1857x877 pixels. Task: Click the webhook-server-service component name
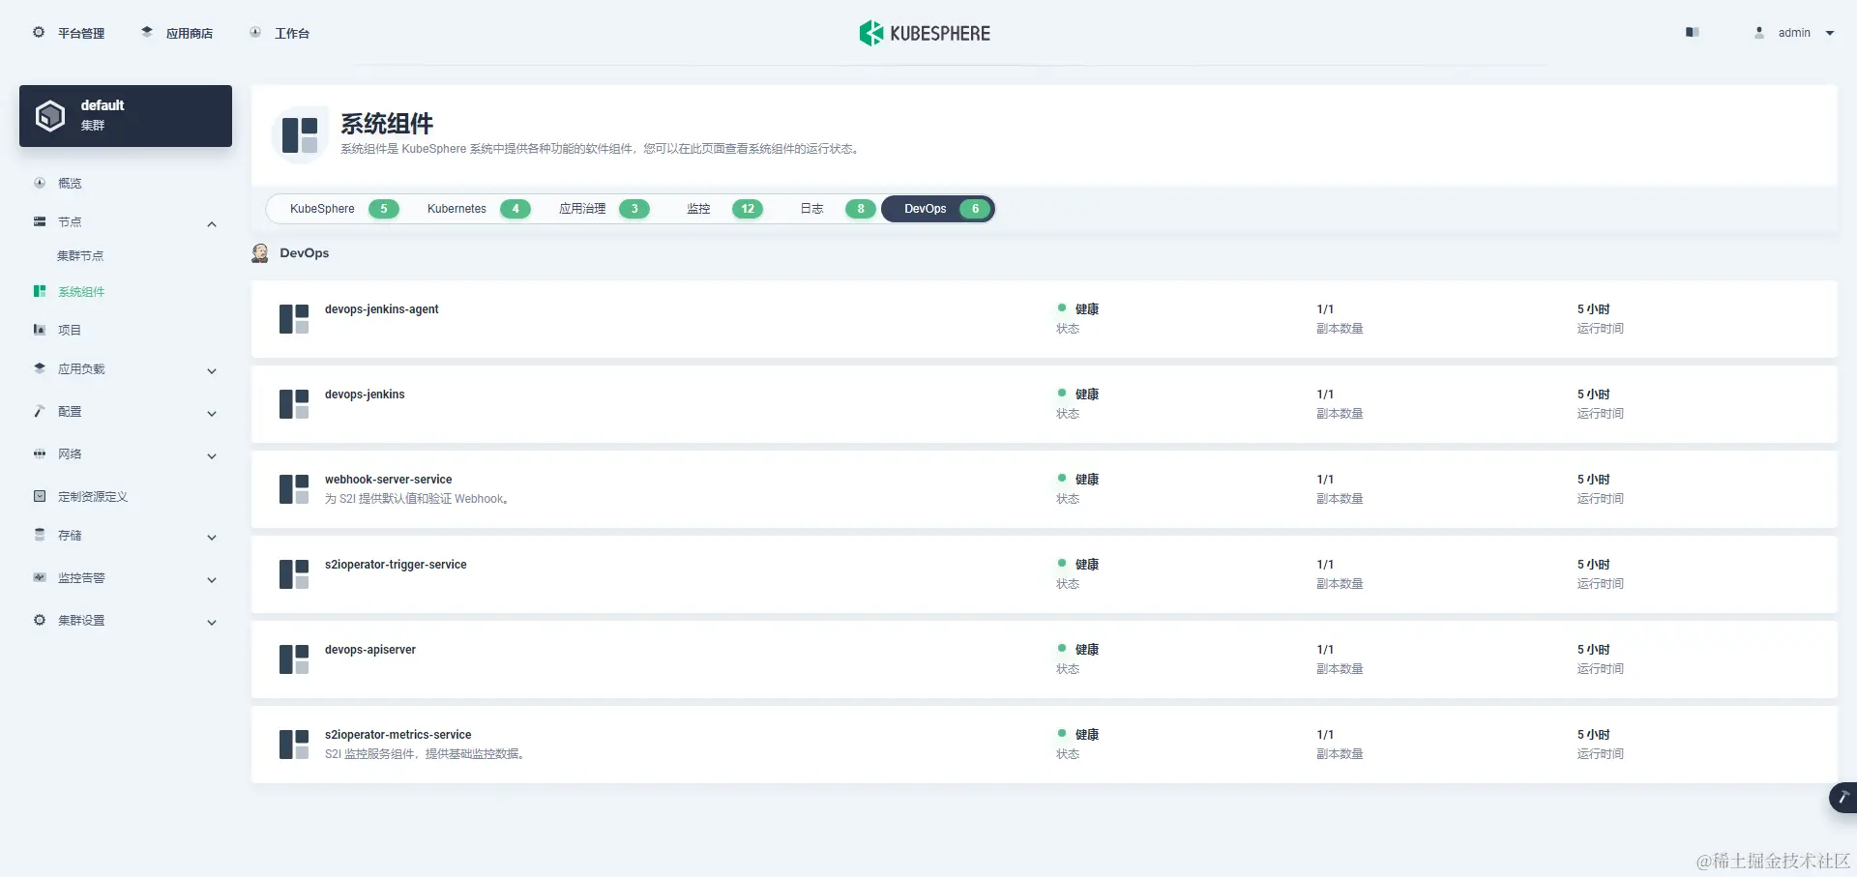click(x=388, y=480)
